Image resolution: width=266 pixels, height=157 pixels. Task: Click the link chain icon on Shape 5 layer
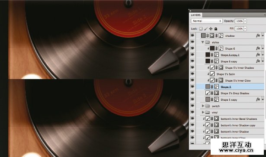212,87
